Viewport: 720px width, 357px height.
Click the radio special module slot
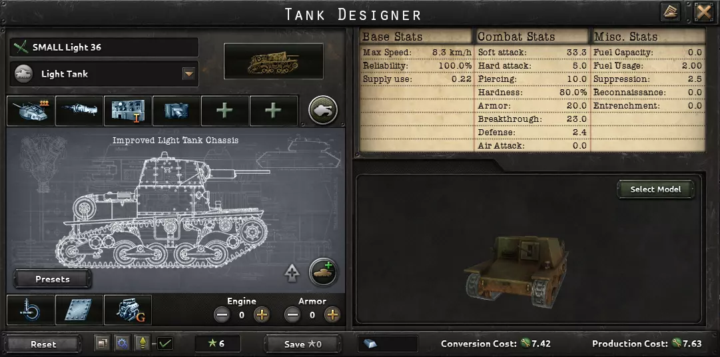tap(128, 111)
